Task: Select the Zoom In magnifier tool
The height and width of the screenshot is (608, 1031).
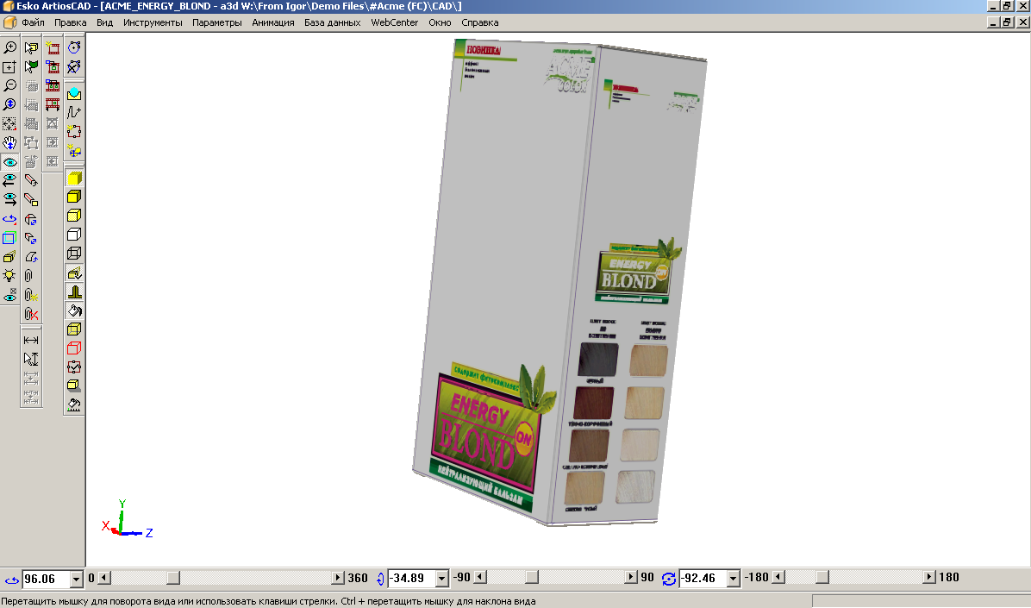Action: (x=9, y=48)
